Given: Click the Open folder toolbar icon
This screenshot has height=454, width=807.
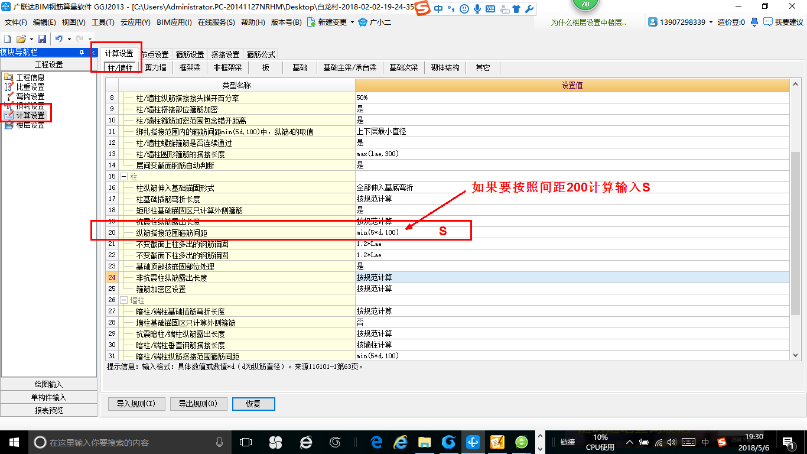Looking at the screenshot, I should (x=21, y=39).
